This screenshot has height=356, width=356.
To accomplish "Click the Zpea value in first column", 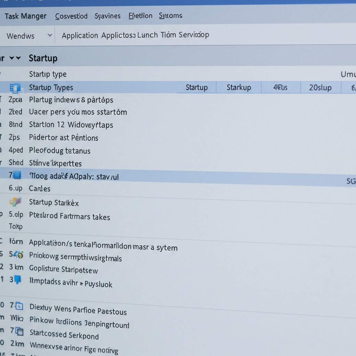I will 15,100.
